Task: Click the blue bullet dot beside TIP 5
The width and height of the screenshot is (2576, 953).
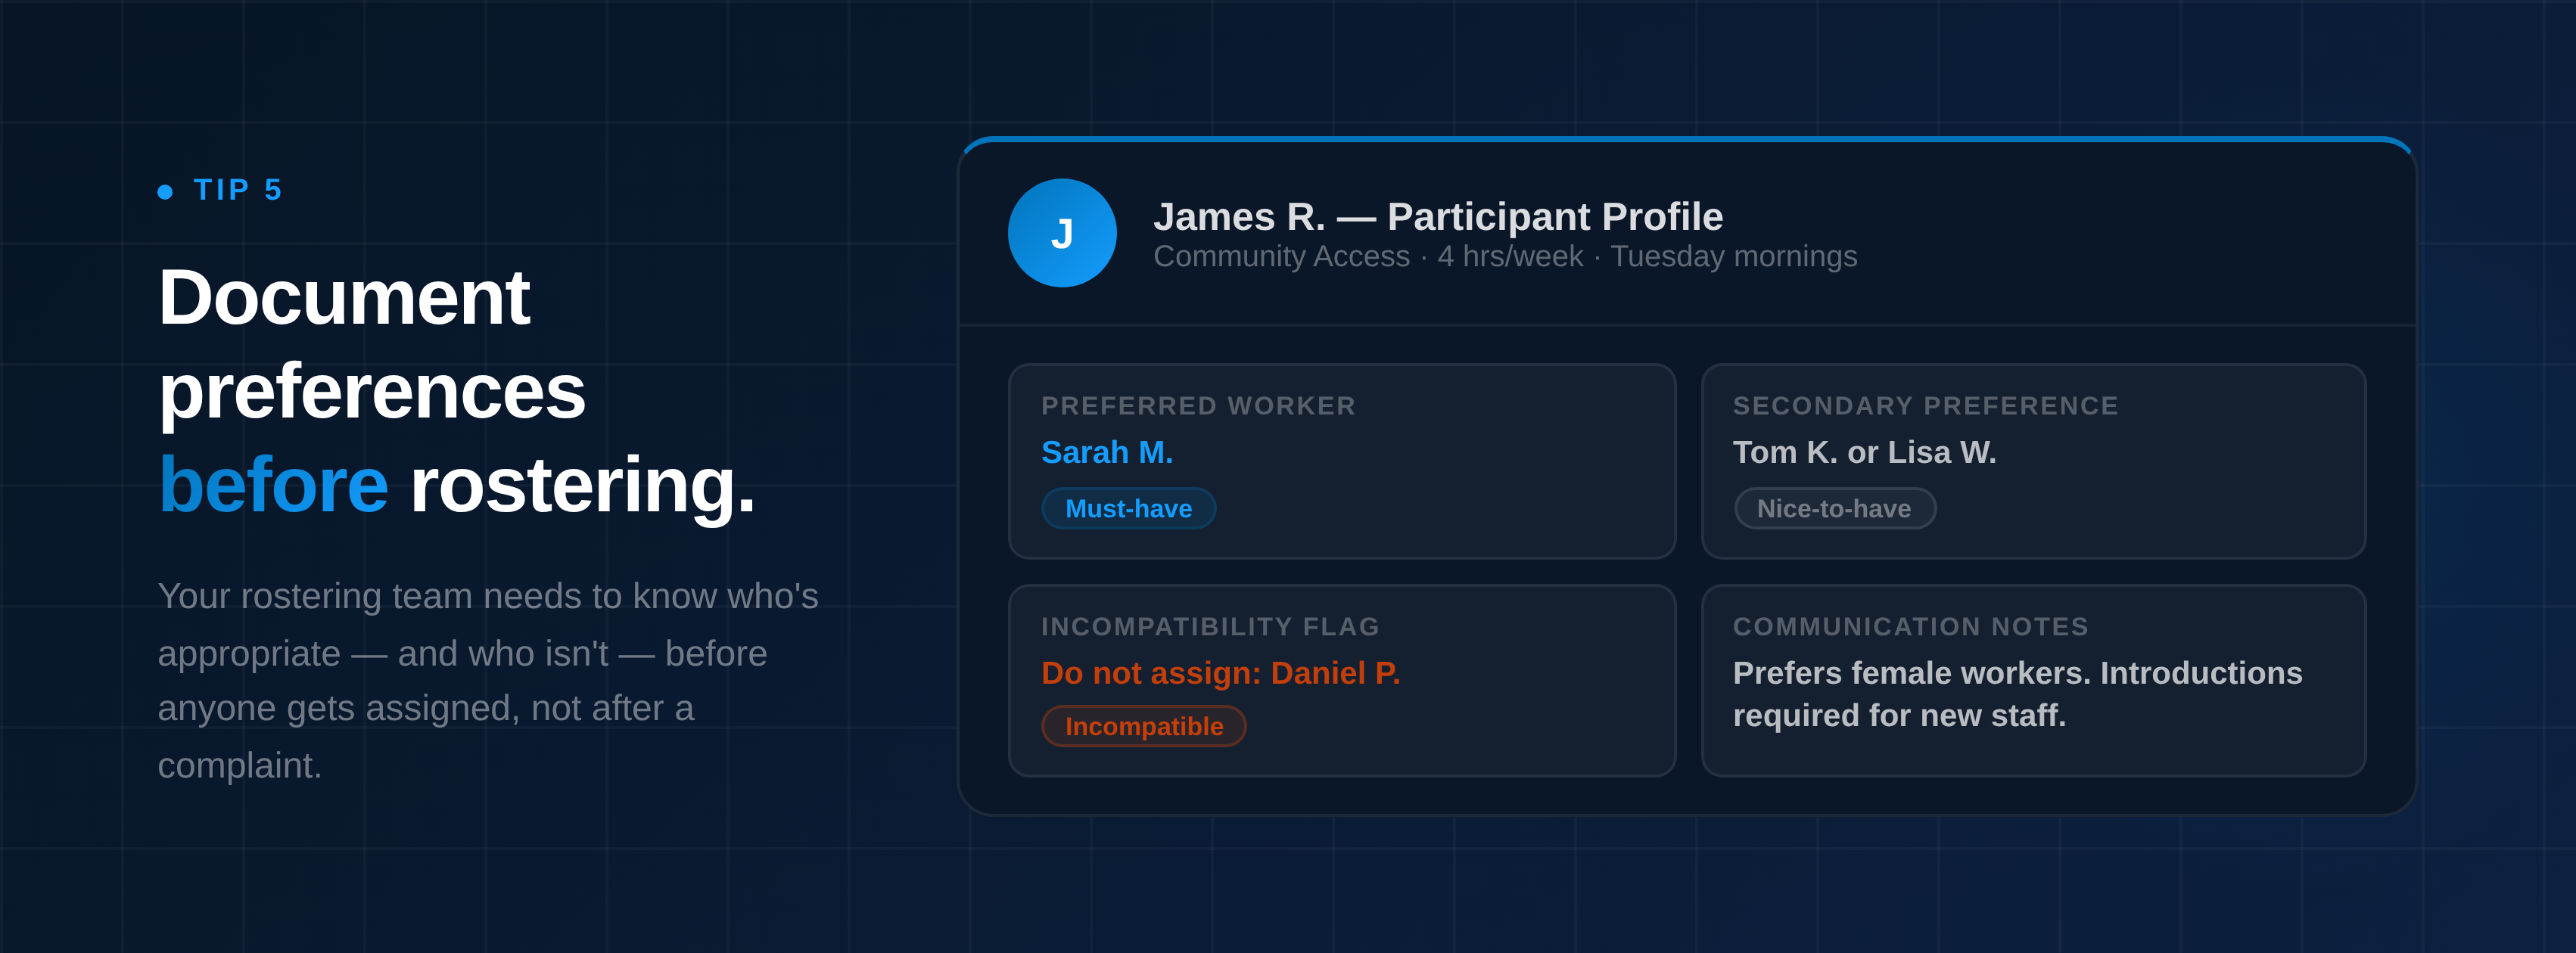Action: [165, 192]
